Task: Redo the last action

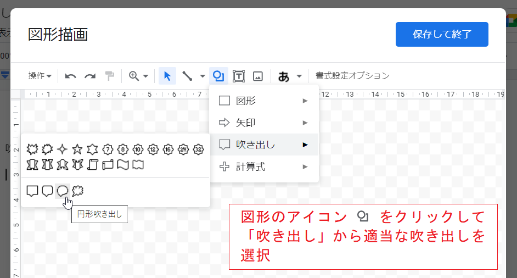Action: pyautogui.click(x=90, y=76)
